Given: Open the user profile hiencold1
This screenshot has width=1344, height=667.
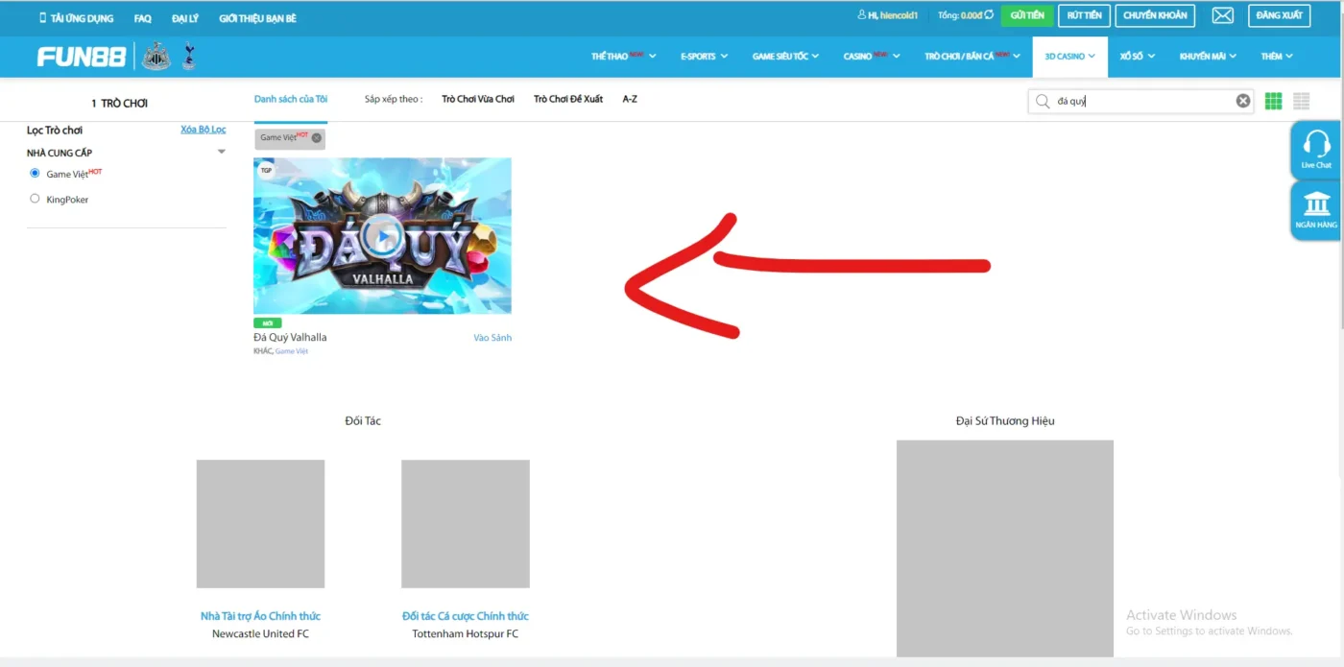Looking at the screenshot, I should point(887,15).
